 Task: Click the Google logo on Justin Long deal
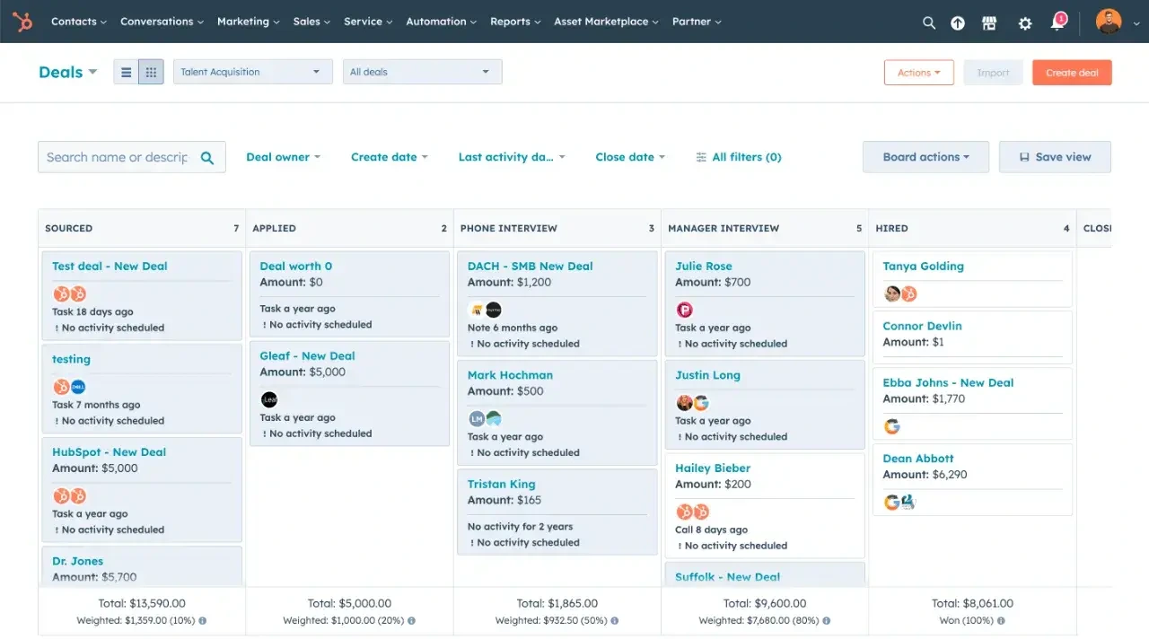pos(701,402)
